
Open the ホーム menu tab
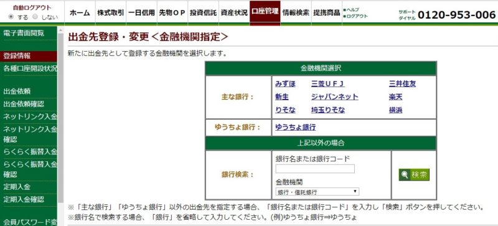pos(80,12)
